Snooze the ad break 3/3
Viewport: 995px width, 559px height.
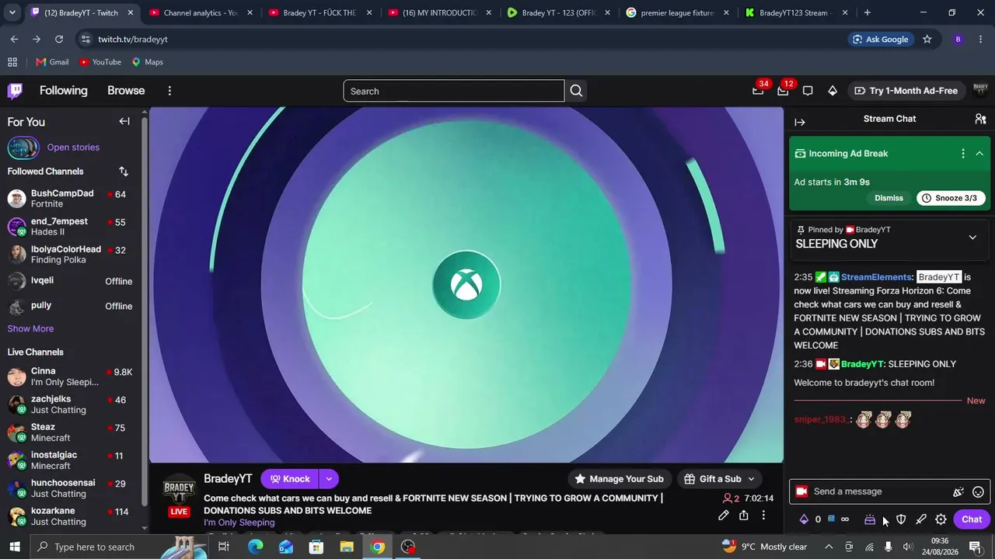coord(951,198)
